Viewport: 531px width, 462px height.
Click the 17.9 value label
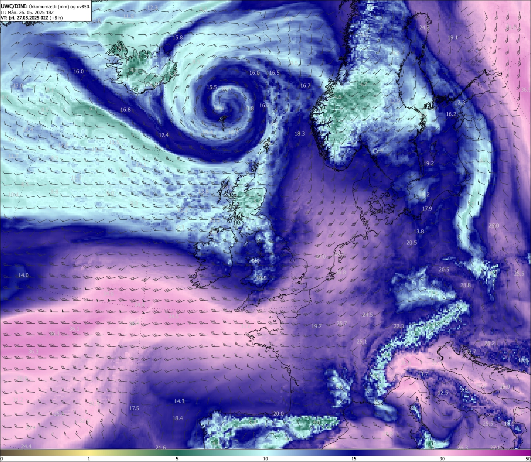427,208
